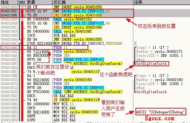This screenshot has height=123, width=190.
Task: Click ASCII "CCDebugerCCDebug" comment
Action: point(161,112)
